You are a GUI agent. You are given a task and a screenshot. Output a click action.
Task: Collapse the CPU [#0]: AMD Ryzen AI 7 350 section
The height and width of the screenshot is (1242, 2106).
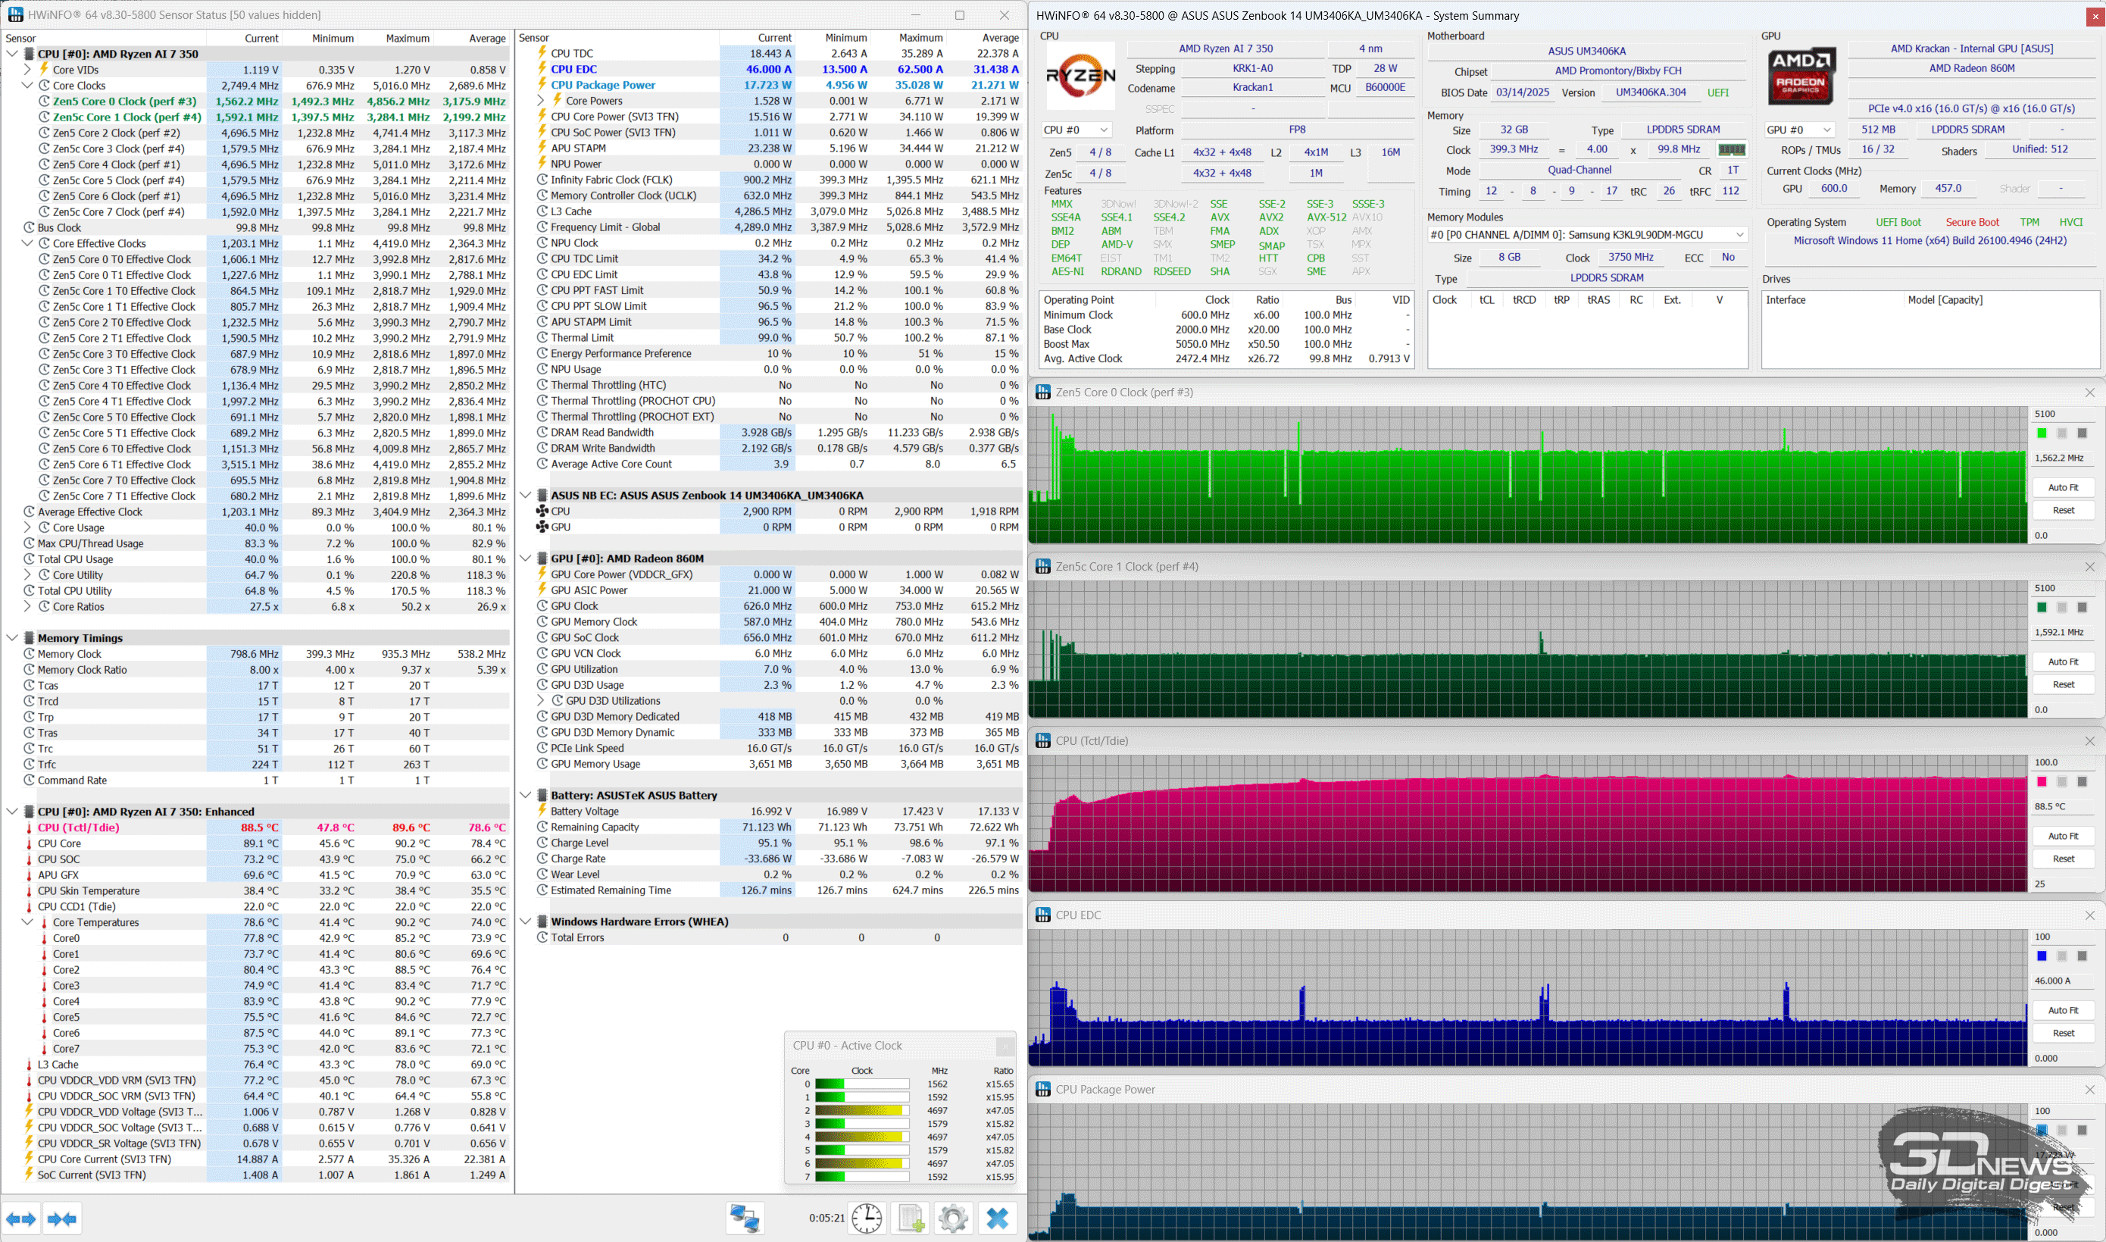[x=11, y=54]
